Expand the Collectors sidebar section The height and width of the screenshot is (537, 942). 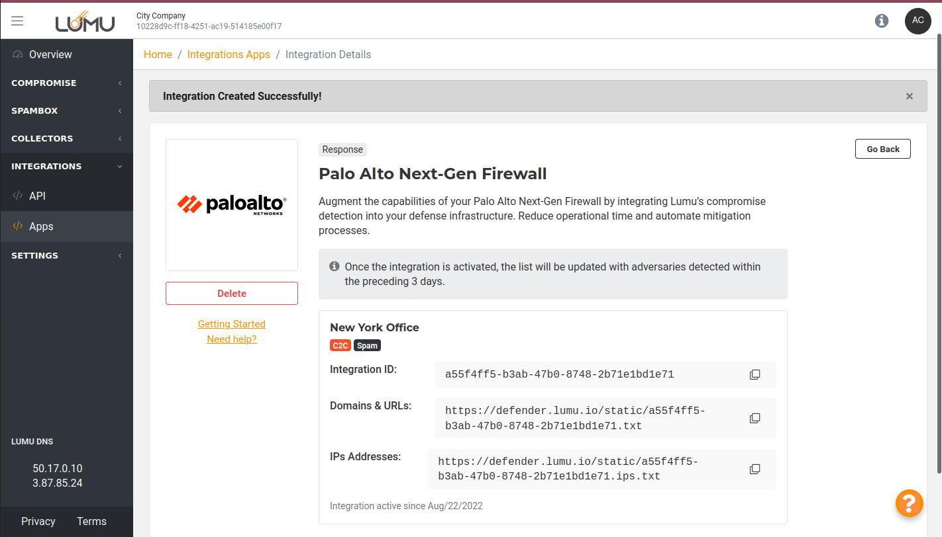(x=66, y=139)
